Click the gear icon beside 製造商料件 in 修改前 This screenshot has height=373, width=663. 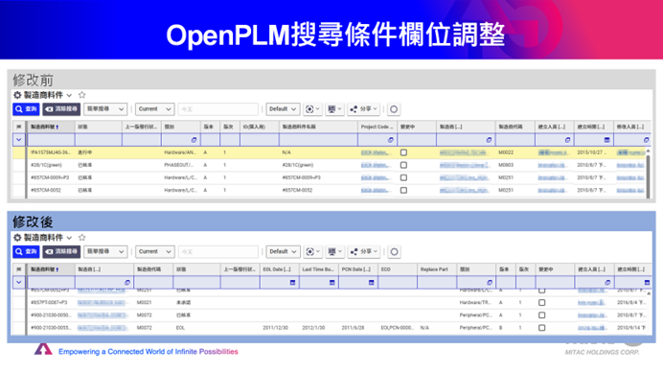(x=17, y=95)
